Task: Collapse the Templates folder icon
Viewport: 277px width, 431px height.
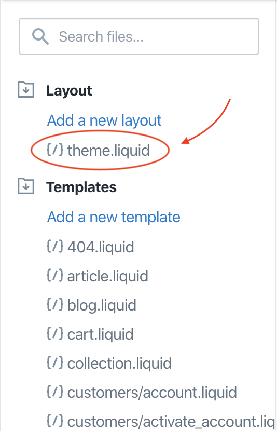Action: 26,186
